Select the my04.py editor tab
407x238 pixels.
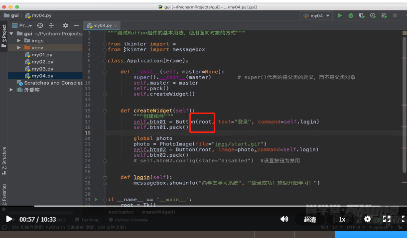pos(102,25)
